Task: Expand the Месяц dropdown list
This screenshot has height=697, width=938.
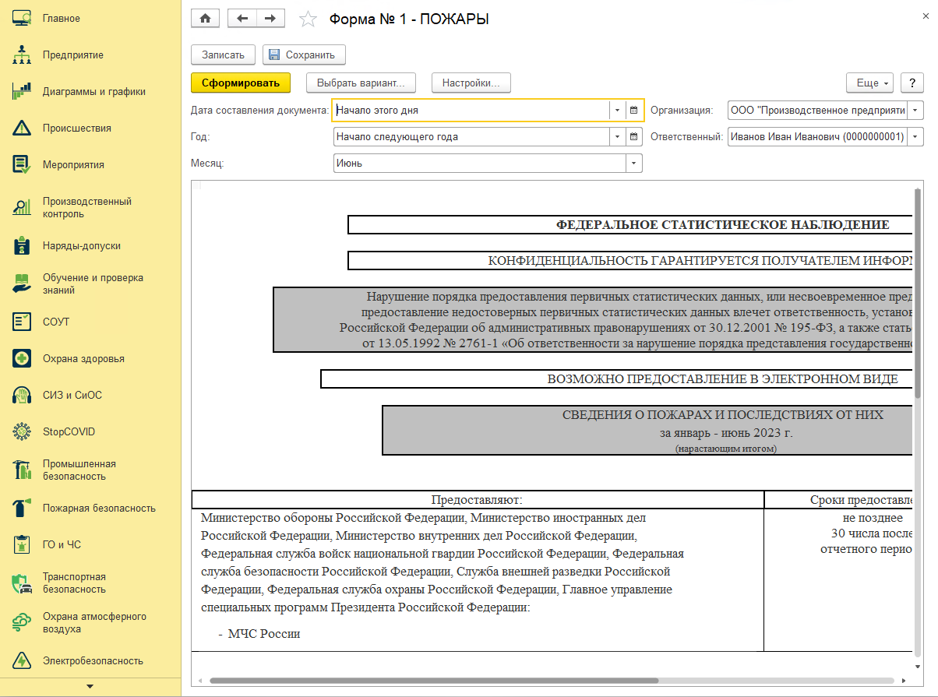Action: coord(634,164)
